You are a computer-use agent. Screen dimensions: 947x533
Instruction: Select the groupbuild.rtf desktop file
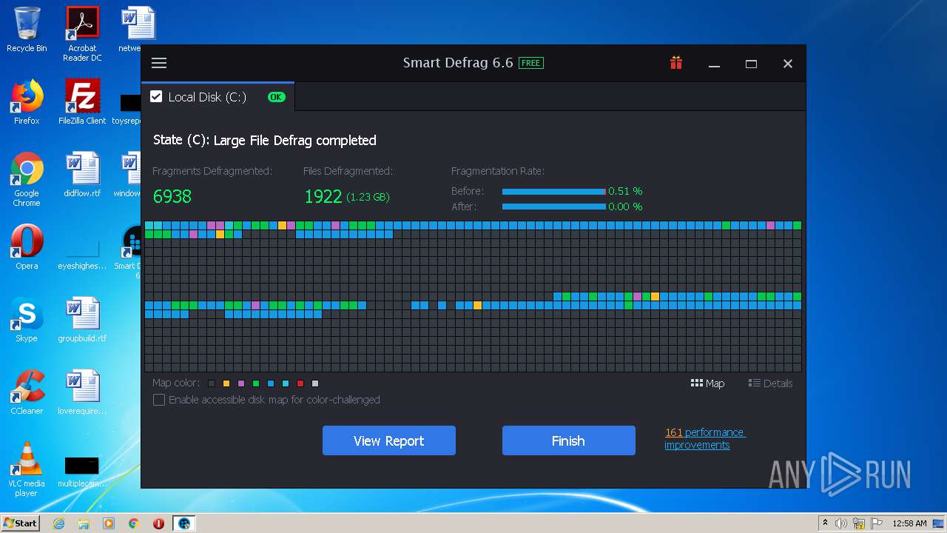click(82, 320)
